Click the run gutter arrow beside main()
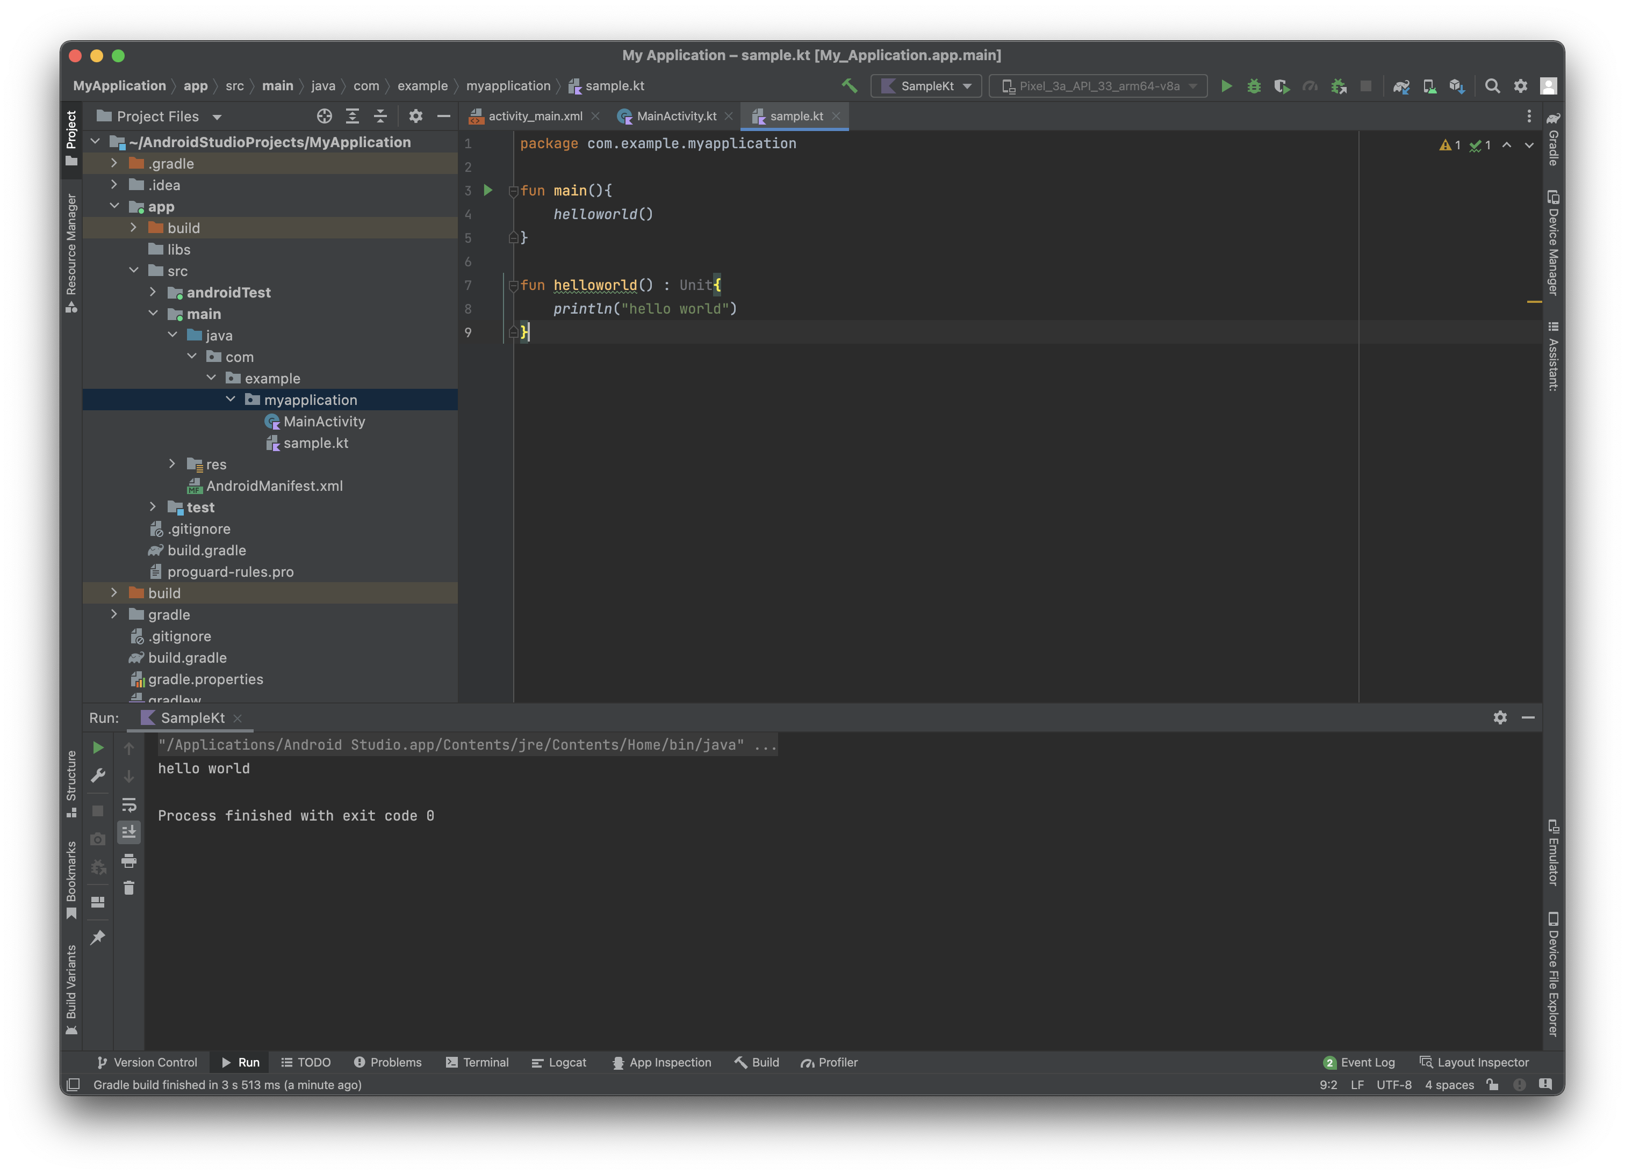1625x1175 pixels. (488, 191)
